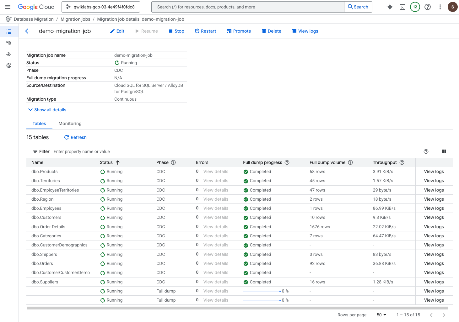This screenshot has height=322, width=459.
Task: Select dbo.Shippers table name
Action: [x=44, y=254]
